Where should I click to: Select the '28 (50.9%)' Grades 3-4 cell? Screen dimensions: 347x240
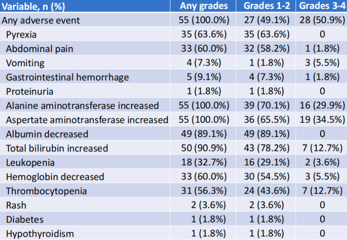(x=322, y=20)
